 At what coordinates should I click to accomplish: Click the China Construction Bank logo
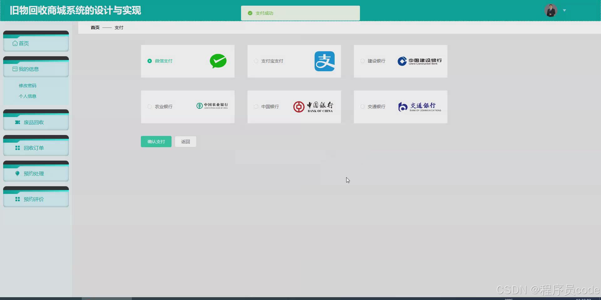tap(420, 61)
